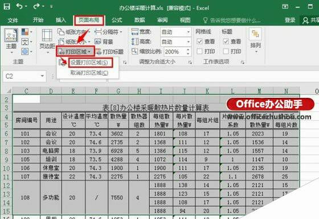Click the 登录 sign-in link
319x219 pixels.
tap(290, 20)
